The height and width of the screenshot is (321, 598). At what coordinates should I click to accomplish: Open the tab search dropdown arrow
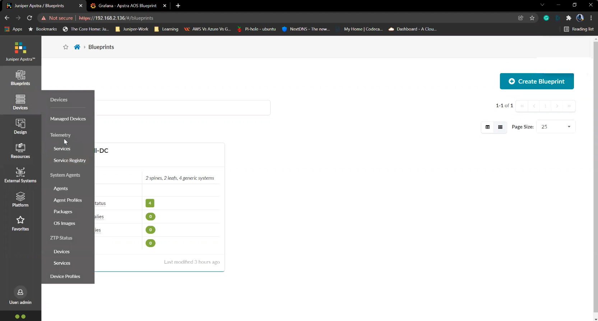coord(542,5)
